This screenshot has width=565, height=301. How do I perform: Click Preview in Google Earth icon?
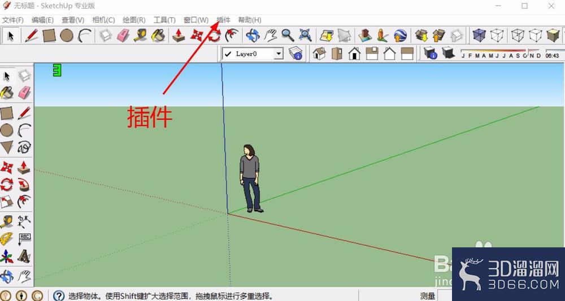400,35
